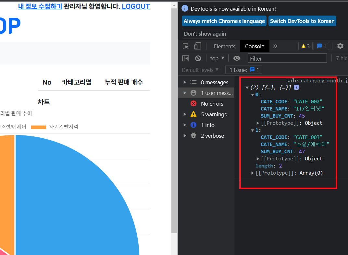Select the CATE_CODE "CATE_003" value
Screen dimensions: 348x255
[x=308, y=137]
